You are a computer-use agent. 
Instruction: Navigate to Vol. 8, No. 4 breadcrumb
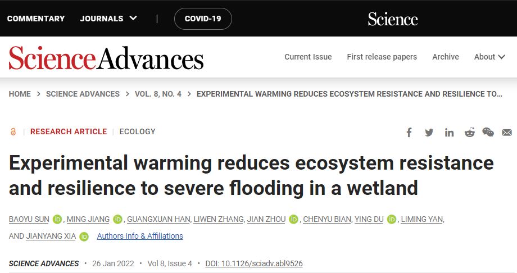click(x=158, y=94)
